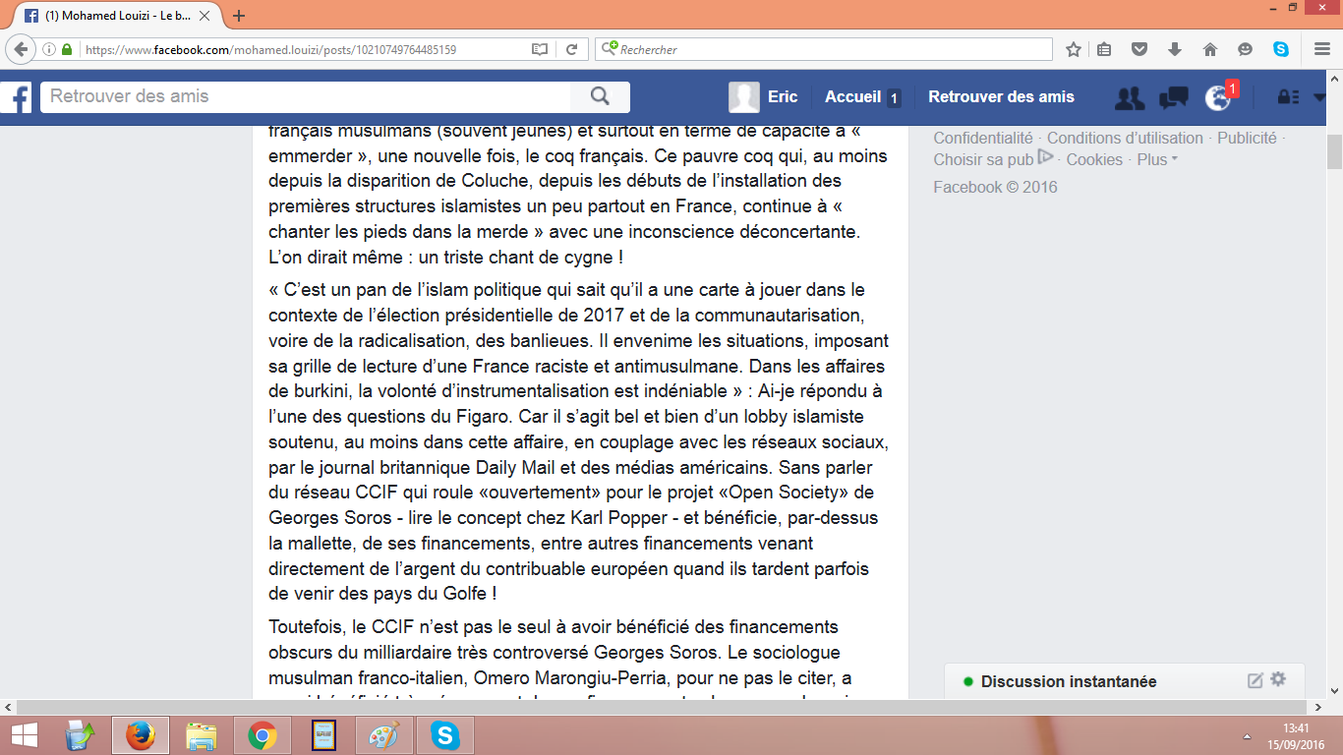Open Recycle Bin taskbar icon

tap(80, 735)
